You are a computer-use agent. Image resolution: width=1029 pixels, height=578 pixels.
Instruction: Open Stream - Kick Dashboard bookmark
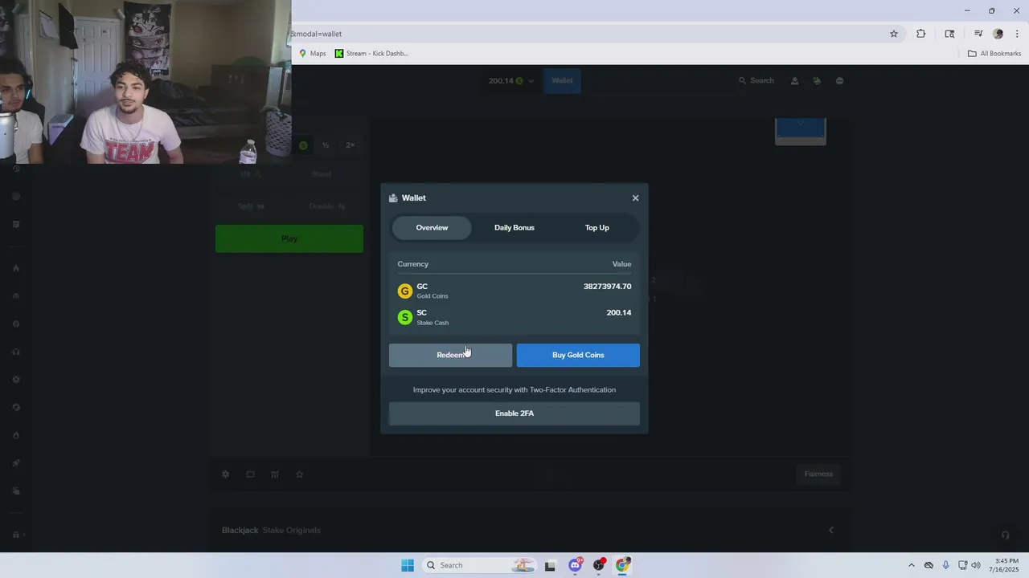tap(372, 54)
